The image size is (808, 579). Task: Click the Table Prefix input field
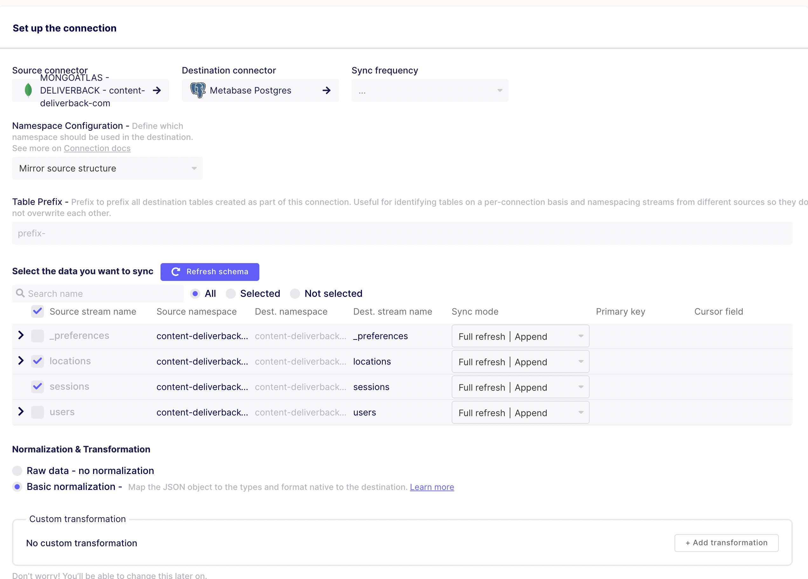click(x=402, y=233)
